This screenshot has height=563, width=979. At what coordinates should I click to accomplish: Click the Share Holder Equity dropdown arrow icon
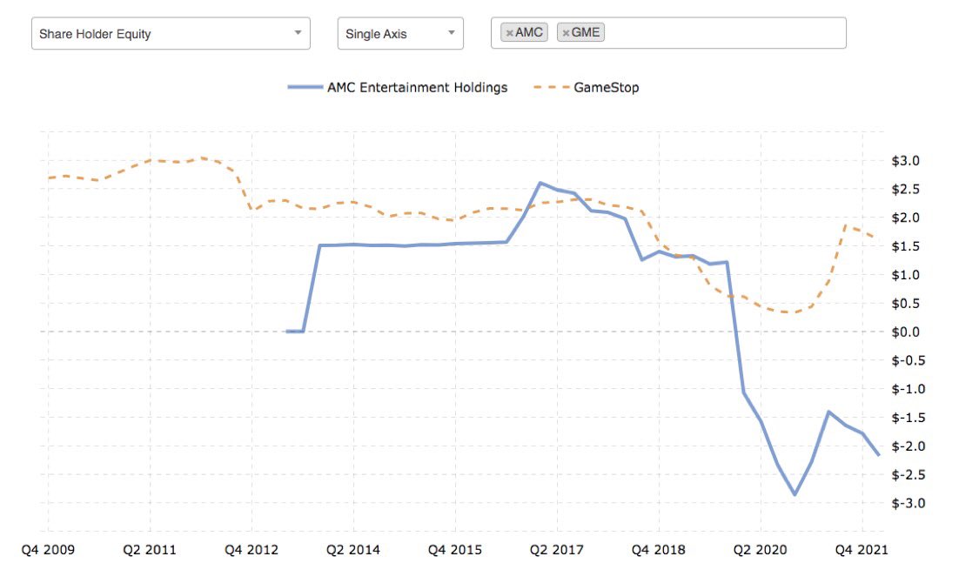click(299, 33)
